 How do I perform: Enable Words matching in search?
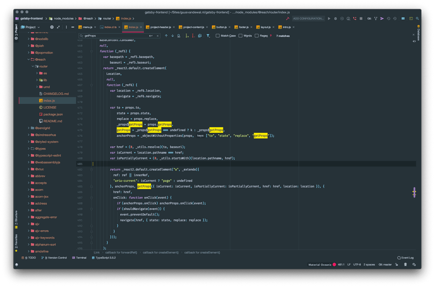240,36
